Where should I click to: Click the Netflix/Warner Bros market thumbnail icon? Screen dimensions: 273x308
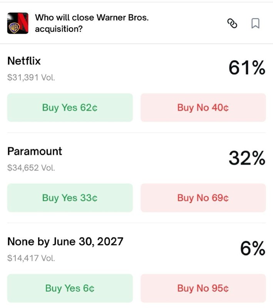click(18, 23)
